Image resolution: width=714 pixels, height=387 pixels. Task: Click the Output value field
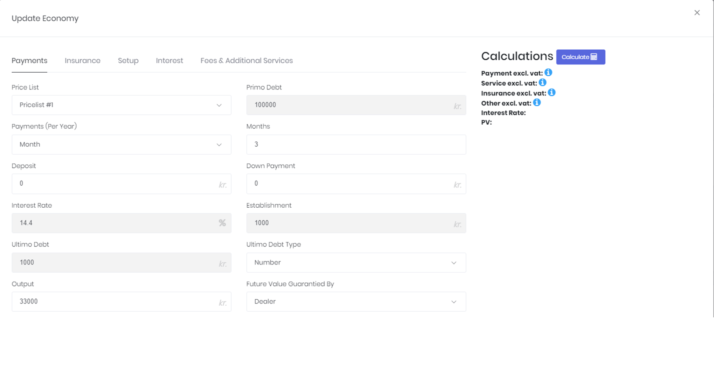(121, 301)
